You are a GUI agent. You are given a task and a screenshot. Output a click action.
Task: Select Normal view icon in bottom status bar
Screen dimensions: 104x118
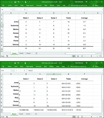click(x=74, y=117)
